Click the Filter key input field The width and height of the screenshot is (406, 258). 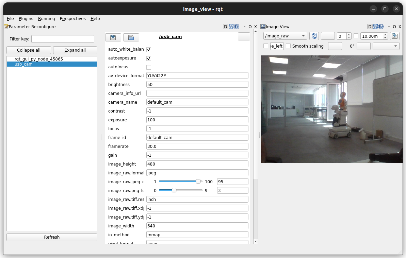point(63,39)
